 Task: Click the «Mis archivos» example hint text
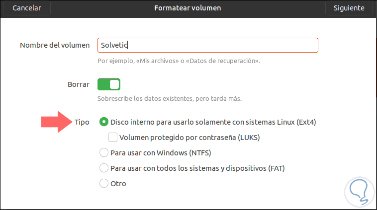[179, 61]
